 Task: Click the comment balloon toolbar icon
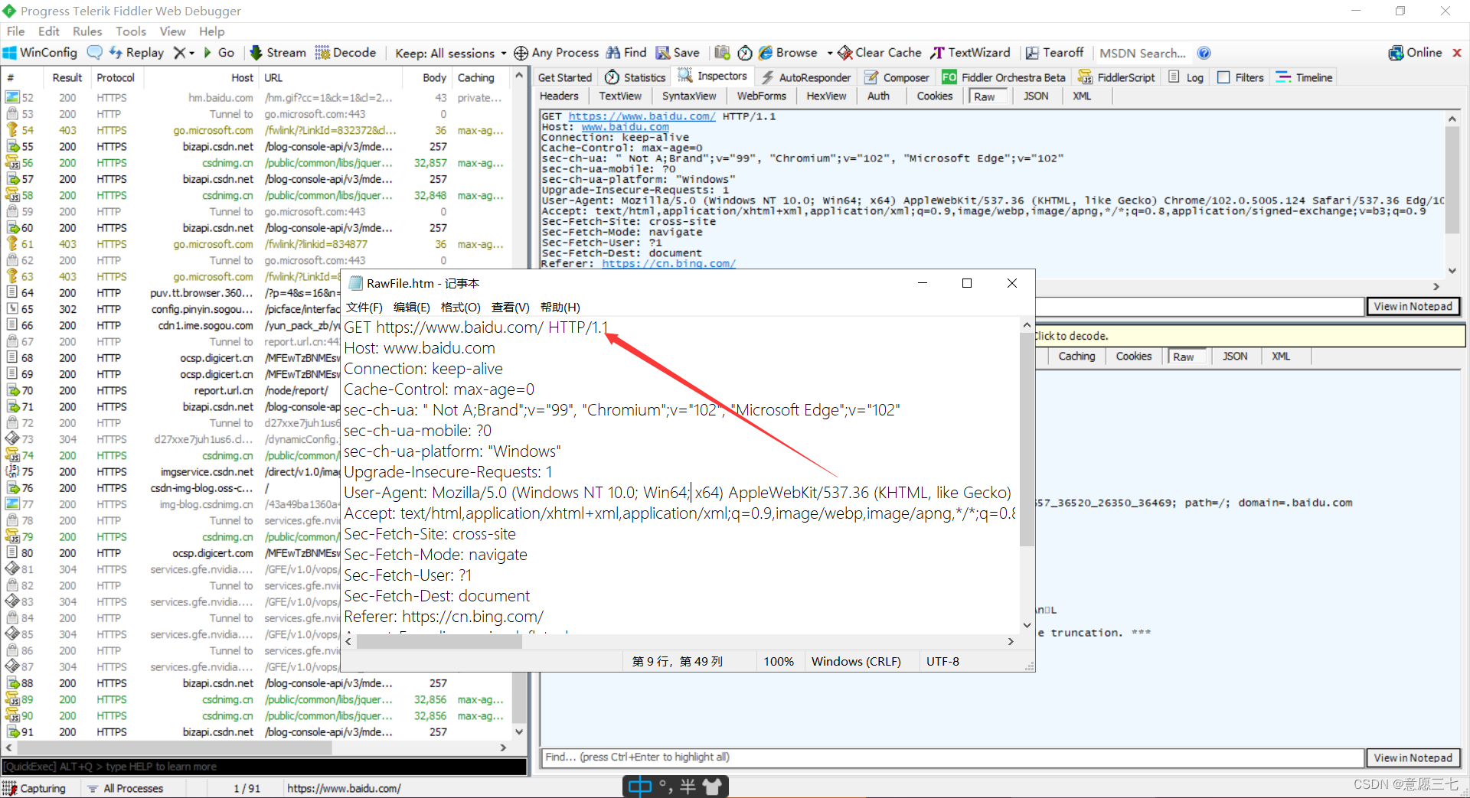95,53
